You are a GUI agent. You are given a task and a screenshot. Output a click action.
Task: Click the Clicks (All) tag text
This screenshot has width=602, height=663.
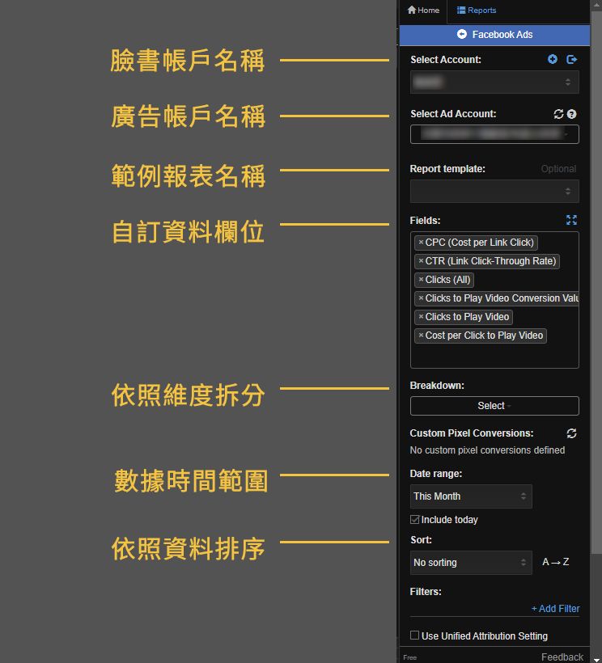447,280
